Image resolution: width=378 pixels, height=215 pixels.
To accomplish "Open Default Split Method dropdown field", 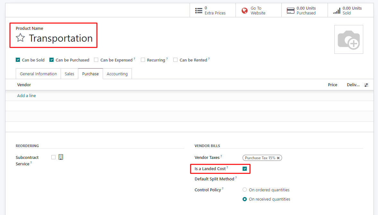I will 303,179.
